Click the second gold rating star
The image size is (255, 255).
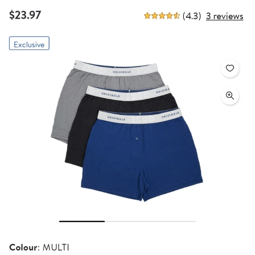coord(154,16)
